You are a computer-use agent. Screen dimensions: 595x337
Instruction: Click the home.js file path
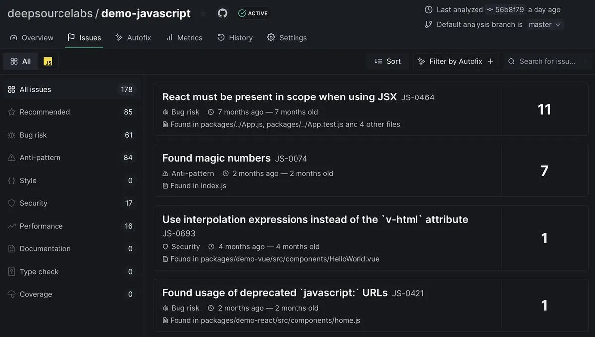pos(281,320)
